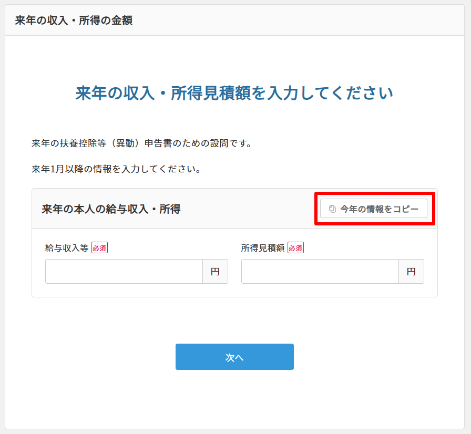Click the 次へ button's label text
Screen dimensions: 471x434
[234, 356]
